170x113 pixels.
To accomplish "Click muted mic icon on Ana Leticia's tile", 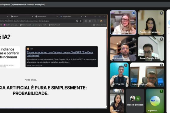I will click(x=161, y=13).
